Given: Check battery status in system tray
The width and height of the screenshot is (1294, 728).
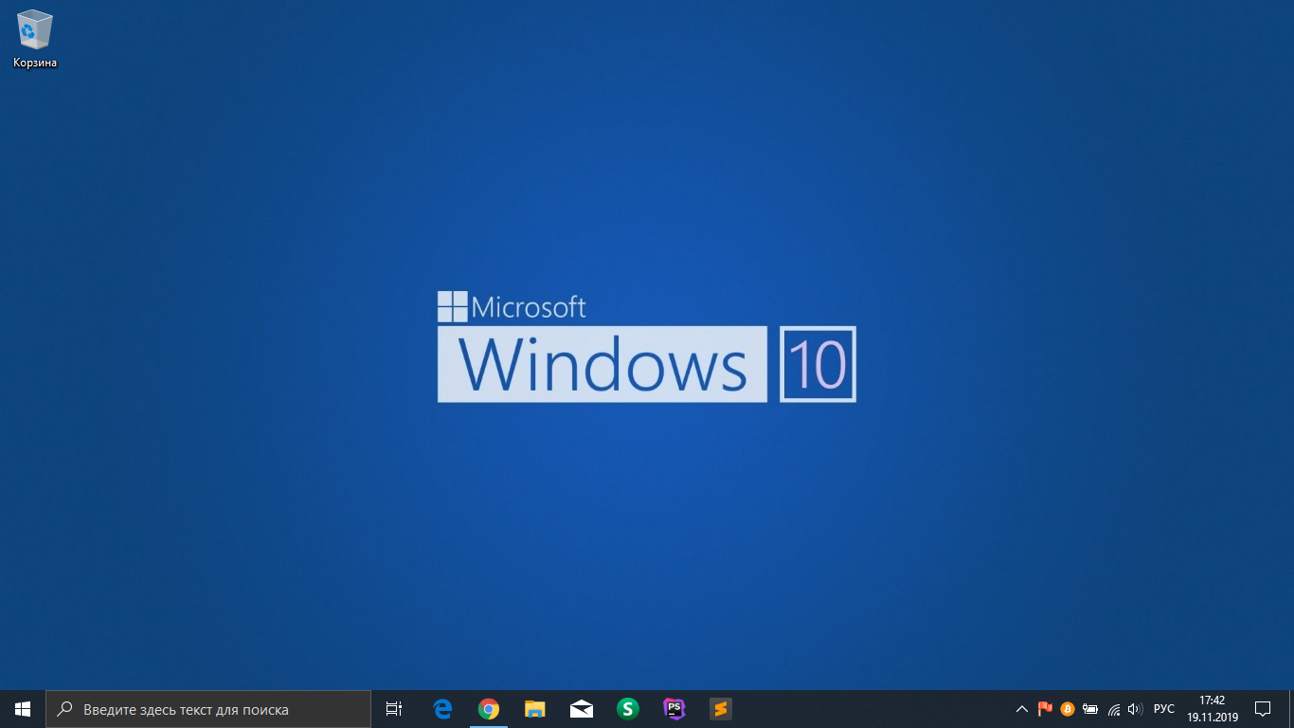Looking at the screenshot, I should [1090, 709].
